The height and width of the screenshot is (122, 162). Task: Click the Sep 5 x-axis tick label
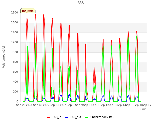point(45,105)
